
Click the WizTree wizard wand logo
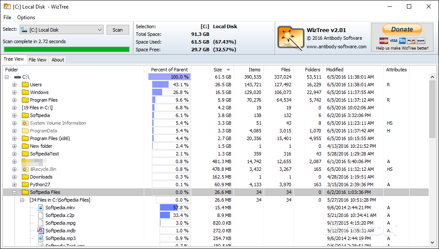[x=291, y=38]
